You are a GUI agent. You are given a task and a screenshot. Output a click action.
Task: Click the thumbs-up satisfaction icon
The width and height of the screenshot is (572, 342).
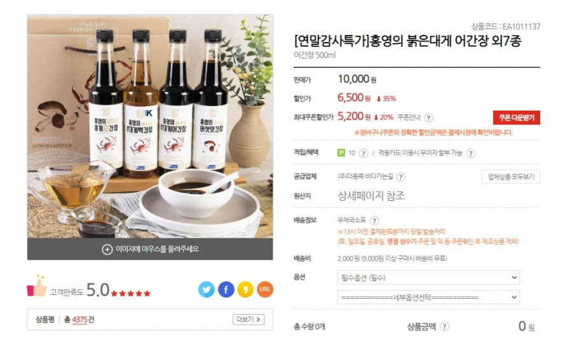pos(36,286)
